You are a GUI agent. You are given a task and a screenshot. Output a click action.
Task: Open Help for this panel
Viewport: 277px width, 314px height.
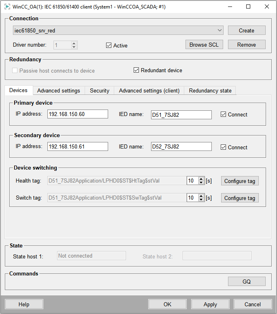tap(24, 304)
